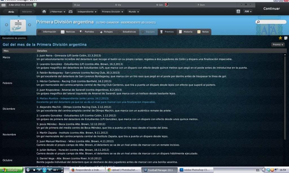This screenshot has height=173, width=289.
Task: Skip to previous track in taskbar player
Action: [39, 170]
